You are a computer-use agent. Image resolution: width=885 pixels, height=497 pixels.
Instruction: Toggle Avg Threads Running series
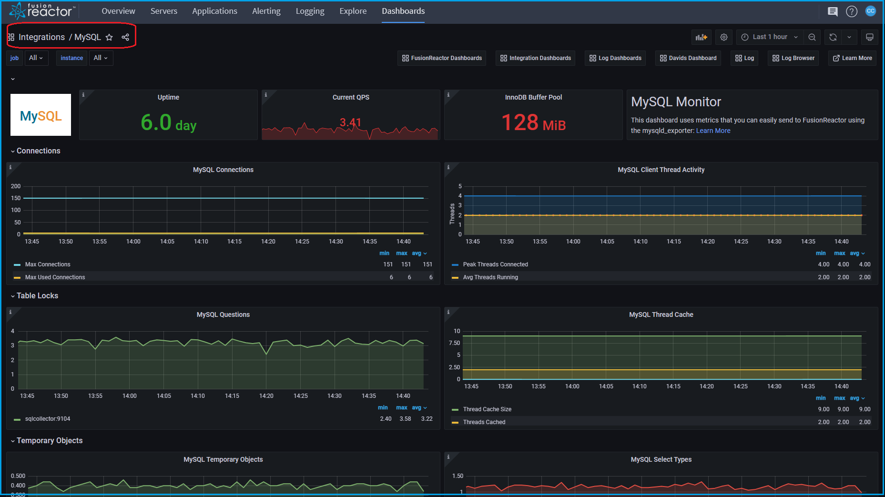coord(490,277)
